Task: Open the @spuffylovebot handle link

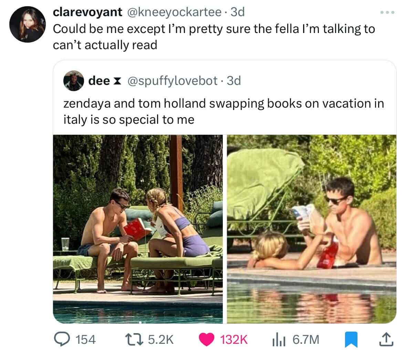Action: (172, 81)
